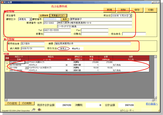Click the grid's horizontal scrollbar left arrow

point(6,100)
